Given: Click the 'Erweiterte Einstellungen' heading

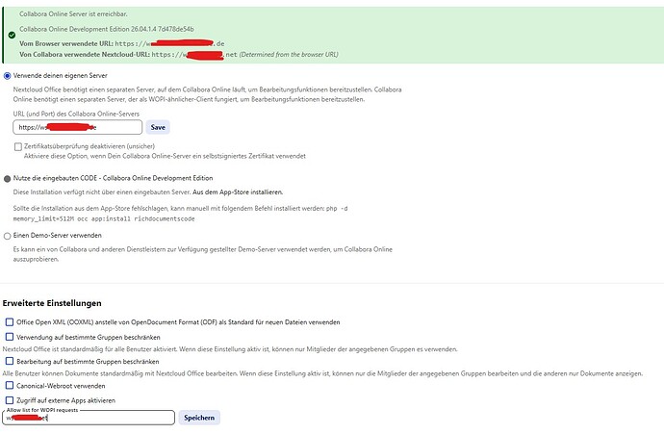Looking at the screenshot, I should coord(52,303).
